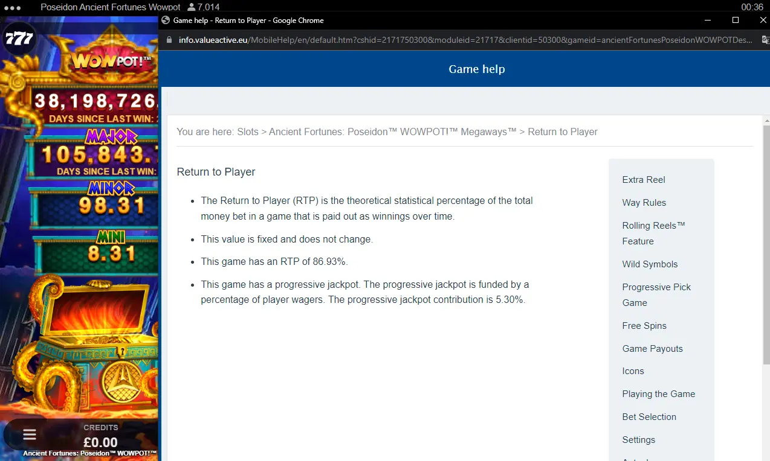770x461 pixels.
Task: Click the Poseidon Ancient Fortunes Wowpot title
Action: tap(111, 7)
